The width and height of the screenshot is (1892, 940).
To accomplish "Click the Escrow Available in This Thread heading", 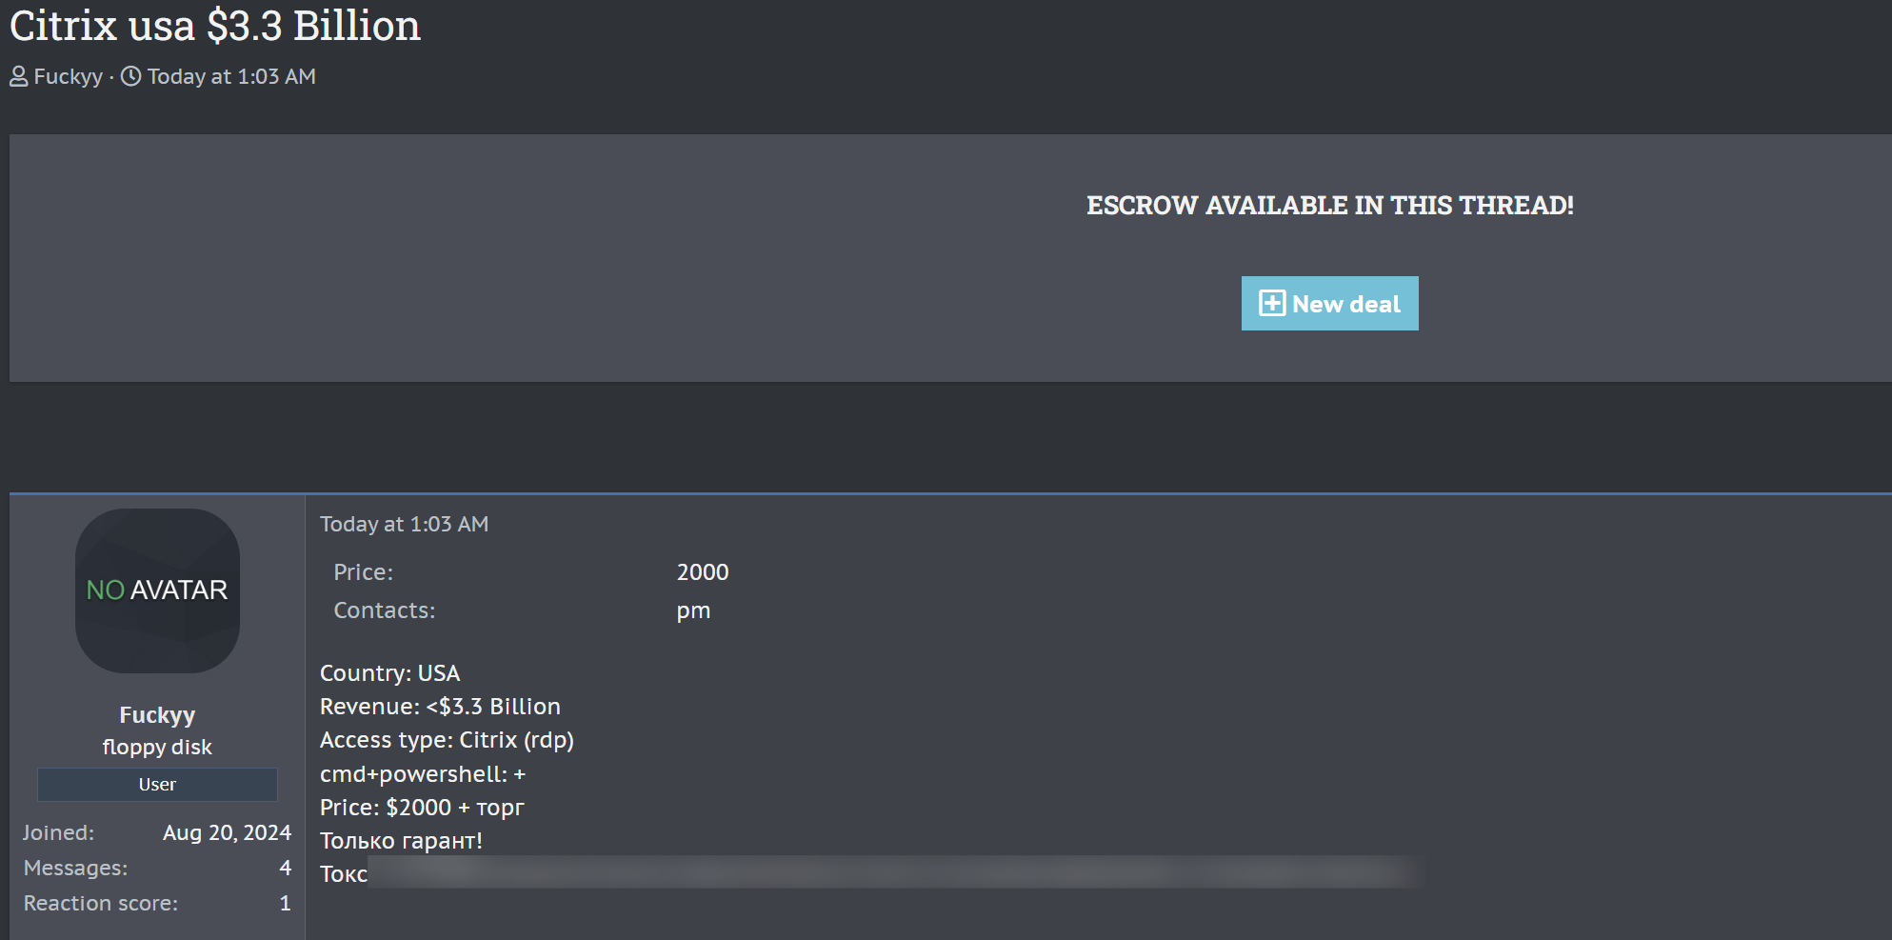I will [1329, 206].
